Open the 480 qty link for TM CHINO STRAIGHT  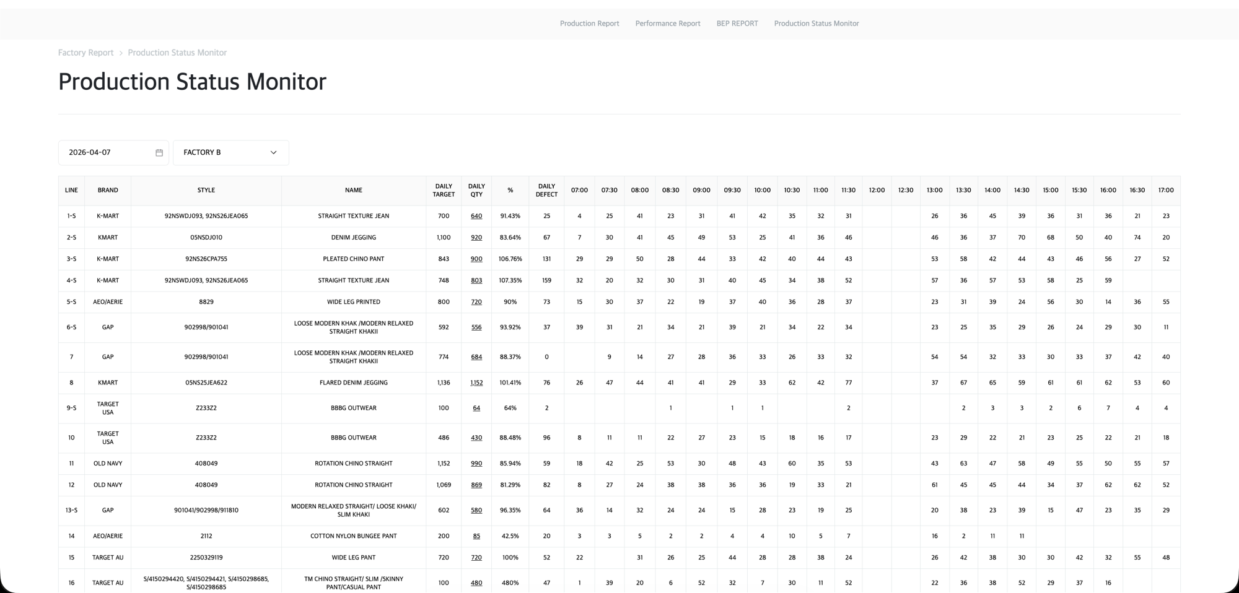pos(476,582)
